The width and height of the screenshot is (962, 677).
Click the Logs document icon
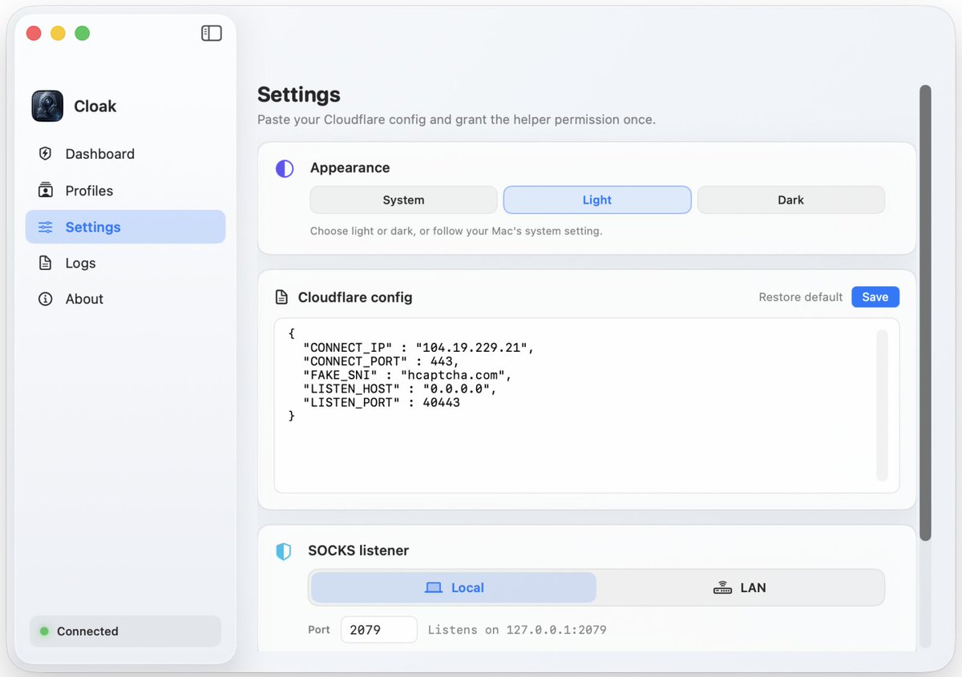point(46,263)
